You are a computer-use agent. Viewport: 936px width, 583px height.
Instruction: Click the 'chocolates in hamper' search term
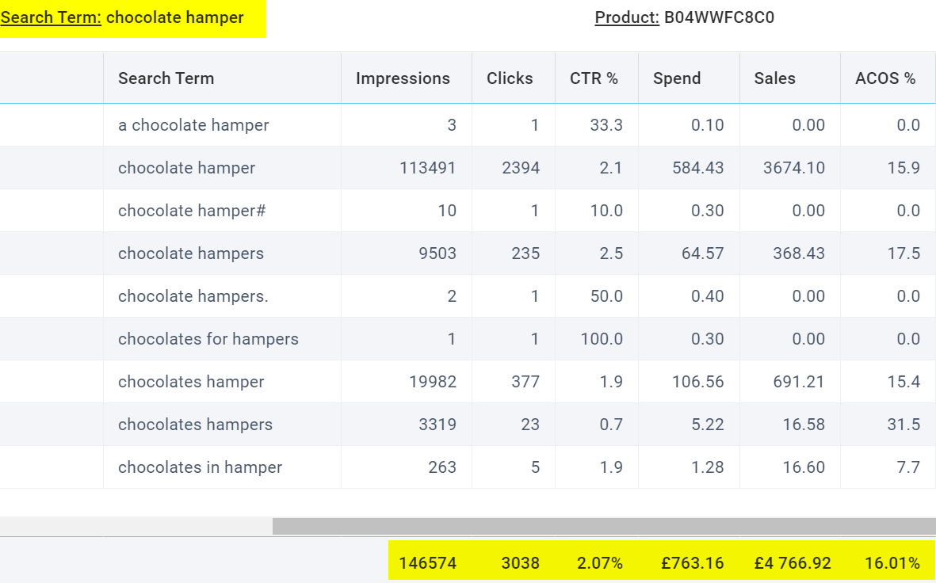tap(200, 467)
